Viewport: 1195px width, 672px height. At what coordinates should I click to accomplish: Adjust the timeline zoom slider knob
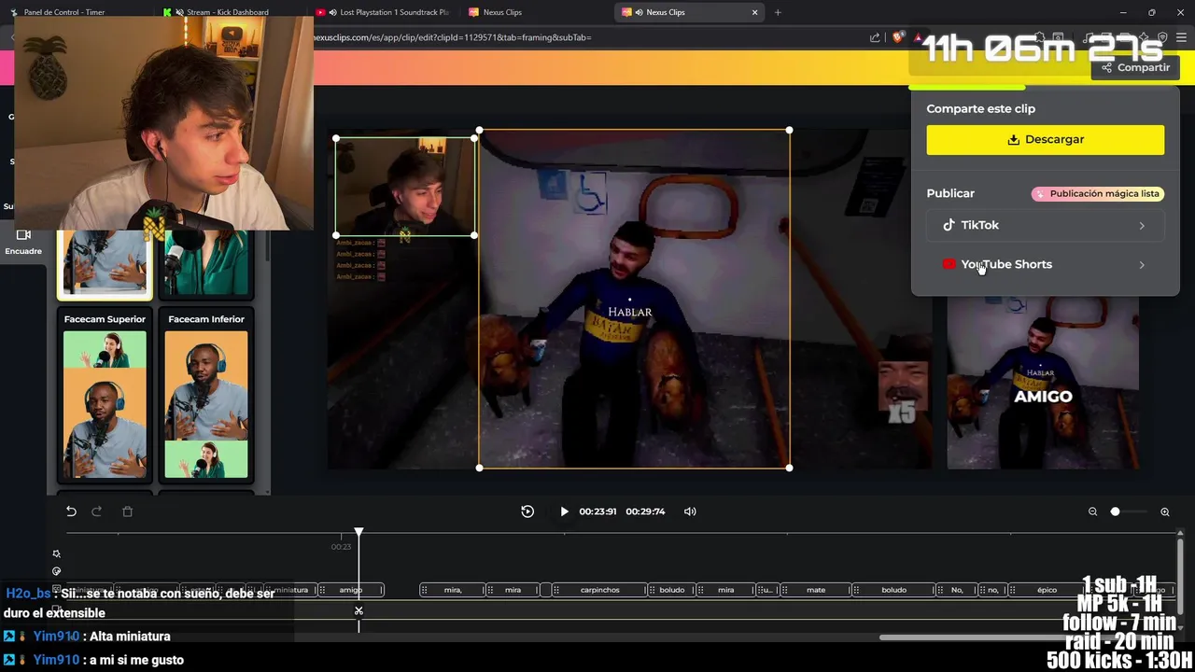[x=1115, y=511]
